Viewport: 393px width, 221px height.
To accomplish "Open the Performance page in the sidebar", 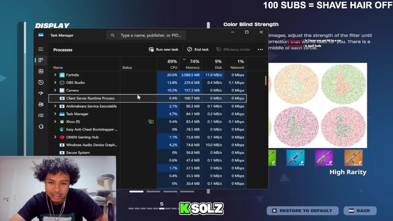I will (x=41, y=71).
